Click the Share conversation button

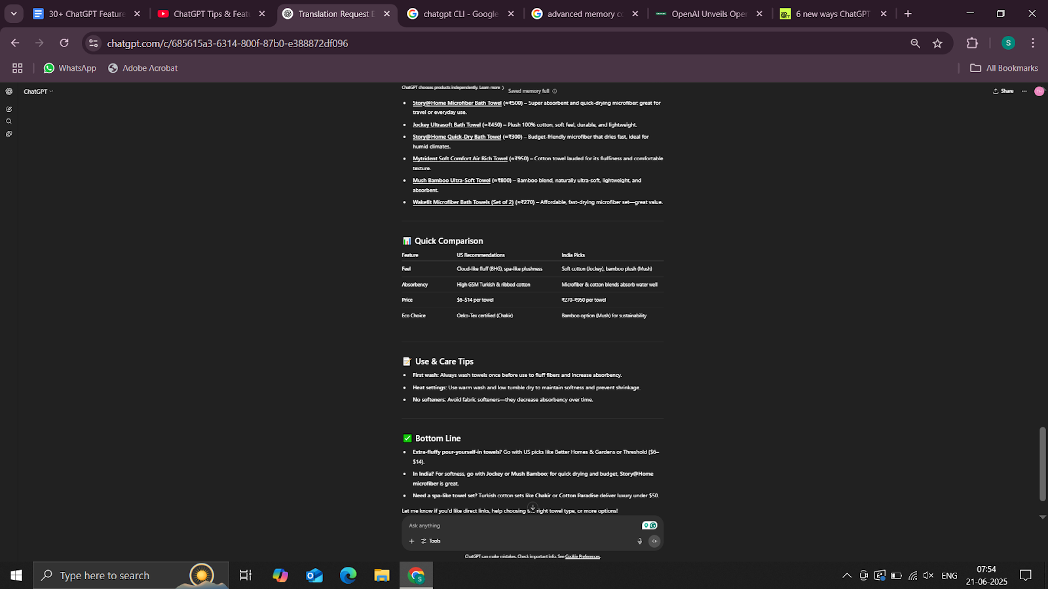1003,91
